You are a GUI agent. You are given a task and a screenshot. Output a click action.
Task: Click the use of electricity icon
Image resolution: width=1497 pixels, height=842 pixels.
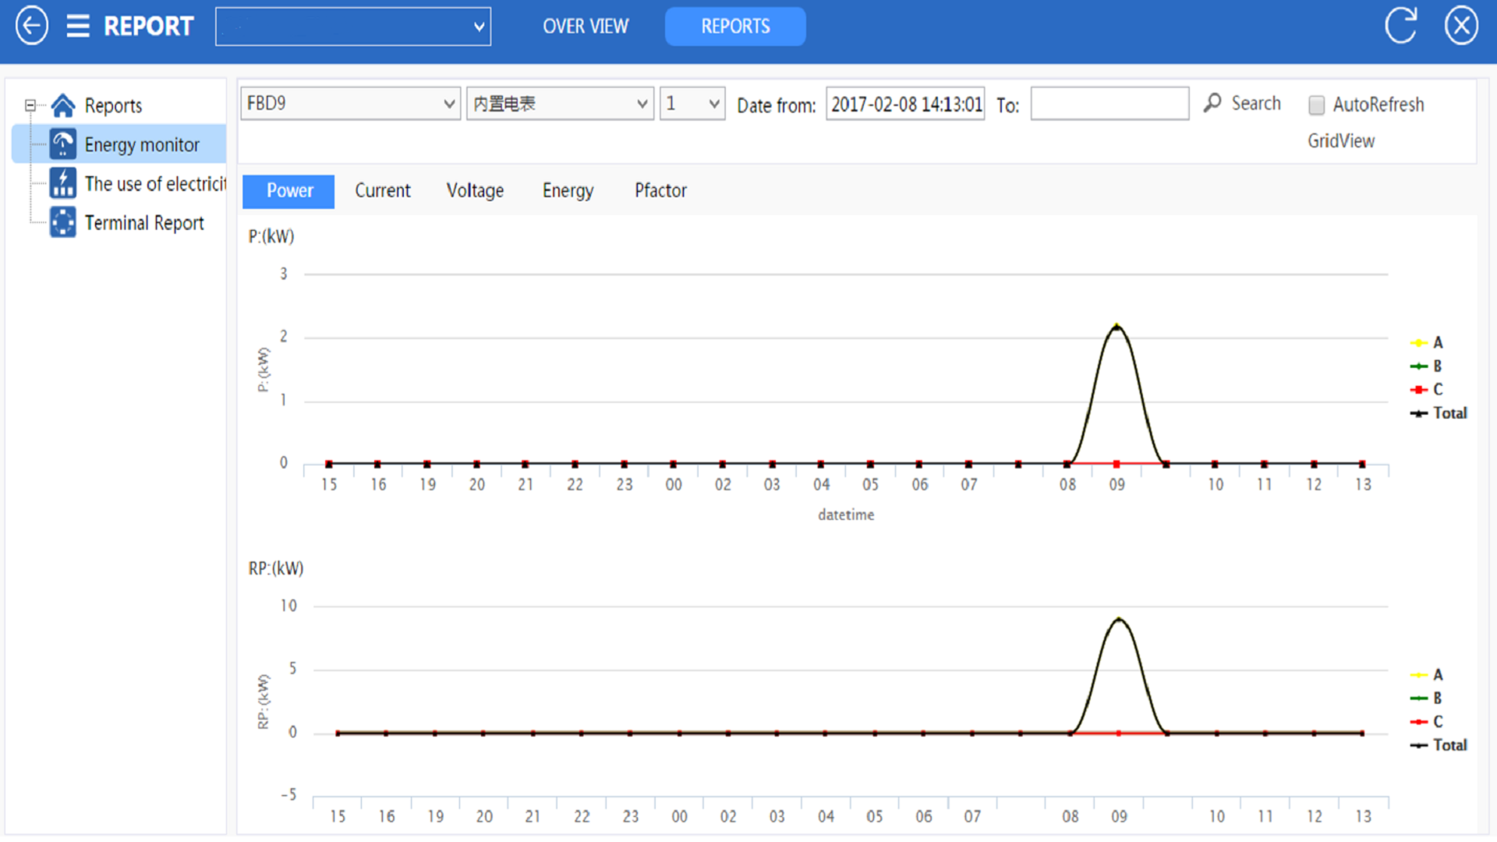pos(63,183)
